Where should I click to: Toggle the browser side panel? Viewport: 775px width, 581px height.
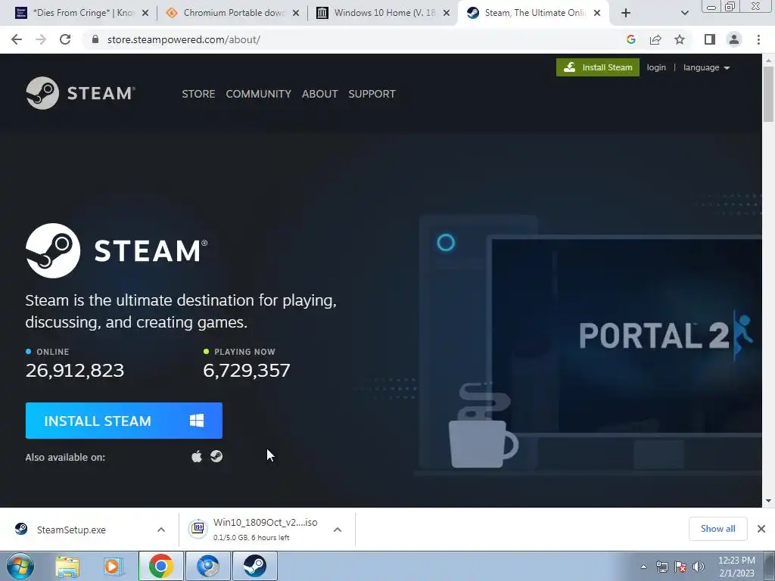[710, 39]
